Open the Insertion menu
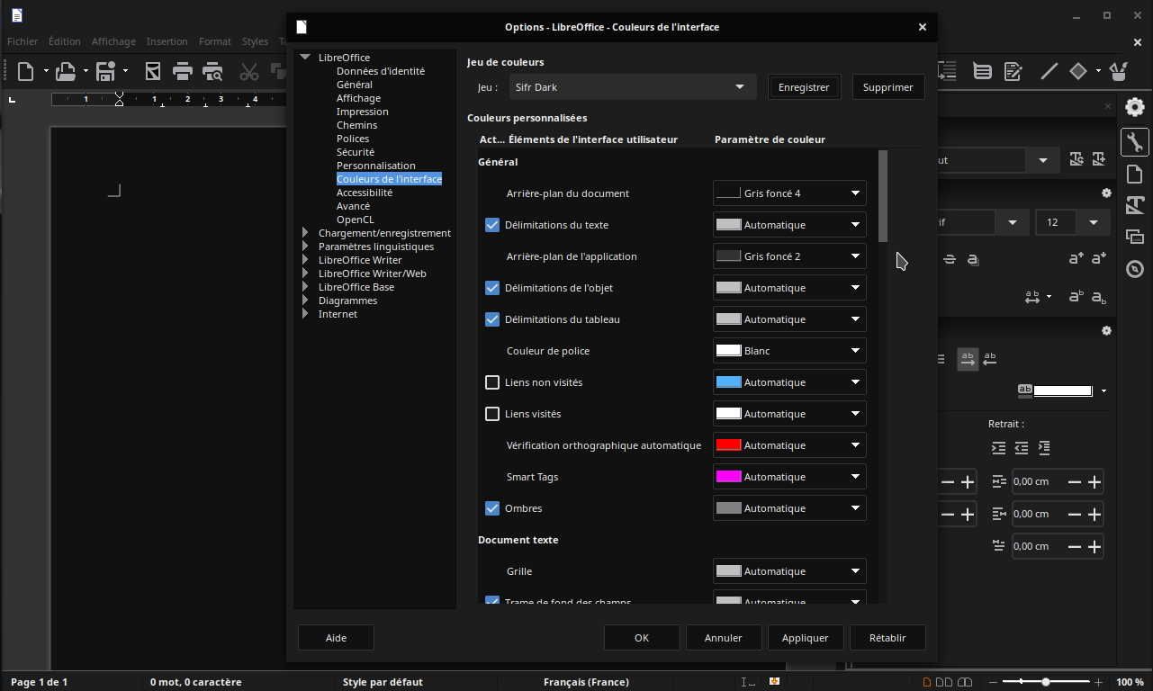 click(x=167, y=41)
